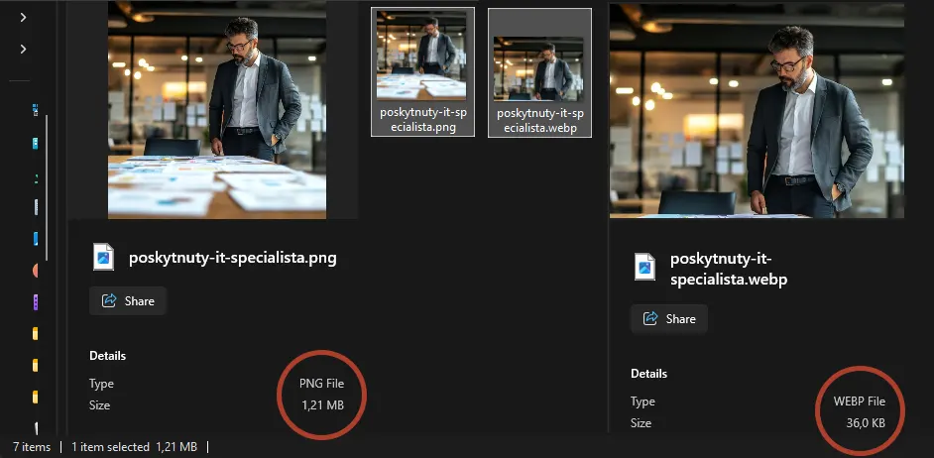Image resolution: width=934 pixels, height=458 pixels.
Task: Click "7 items" in the status bar
Action: point(33,447)
